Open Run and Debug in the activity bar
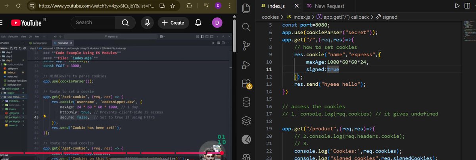Viewport: 476px width, 160px height. tap(246, 65)
